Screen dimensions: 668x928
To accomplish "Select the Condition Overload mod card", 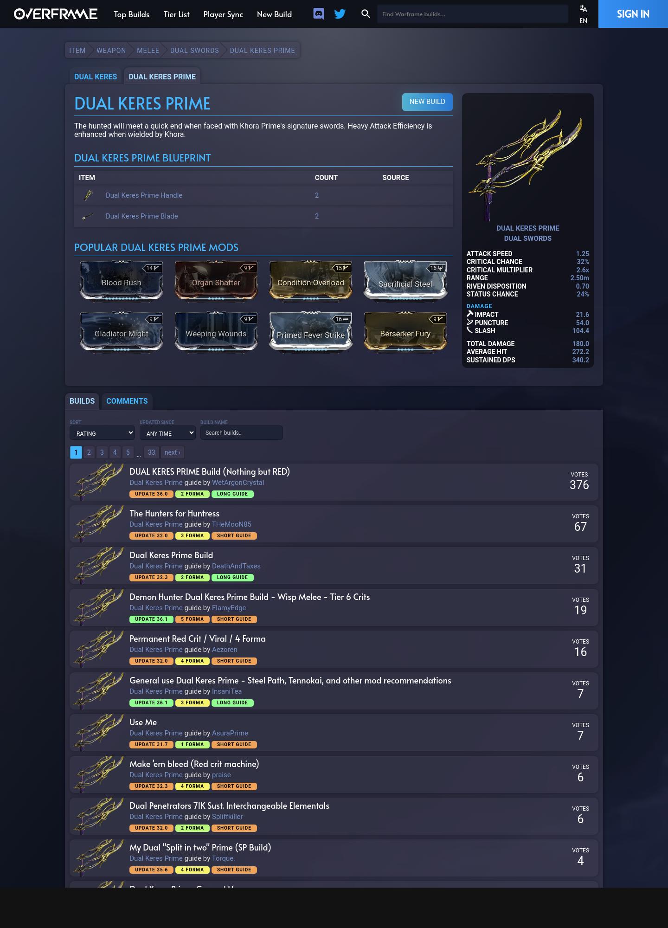I will tap(311, 281).
